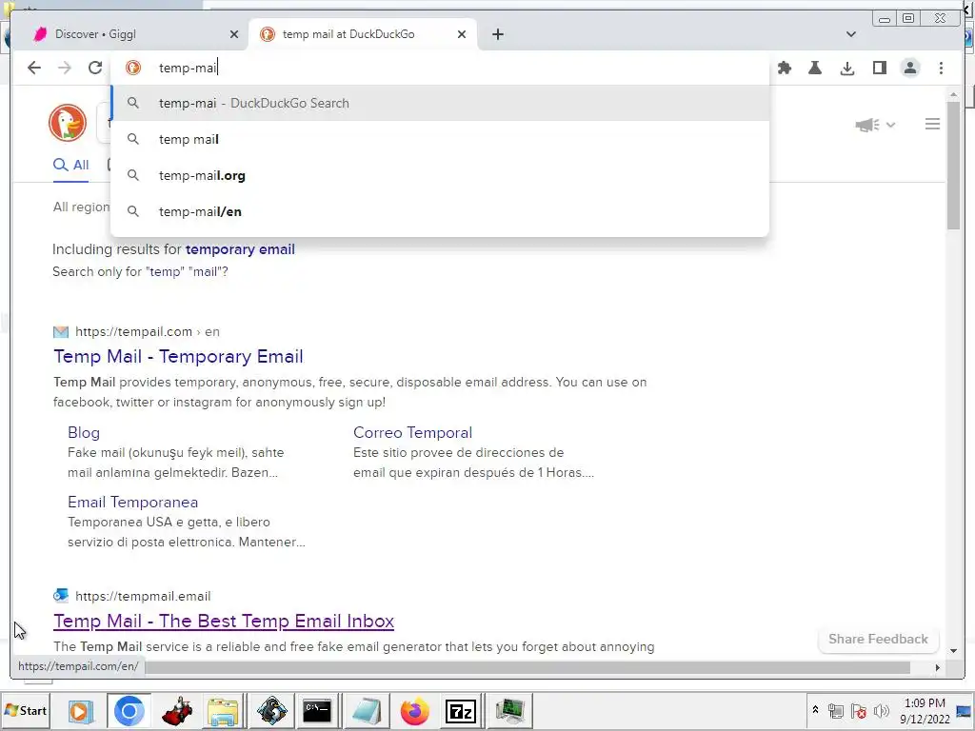Expand the tab search chevron
This screenshot has width=975, height=731.
(850, 34)
